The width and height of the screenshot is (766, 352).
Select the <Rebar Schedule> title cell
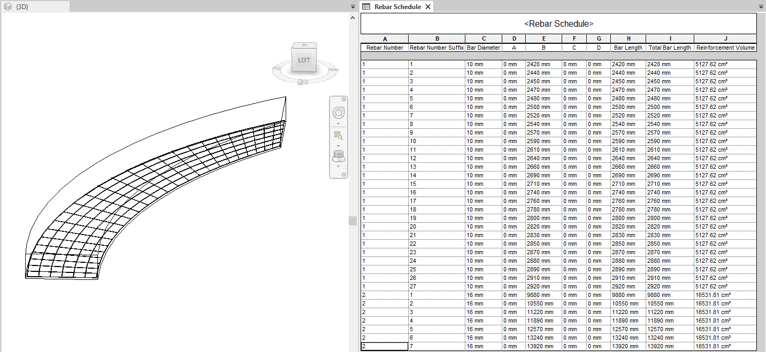click(558, 24)
